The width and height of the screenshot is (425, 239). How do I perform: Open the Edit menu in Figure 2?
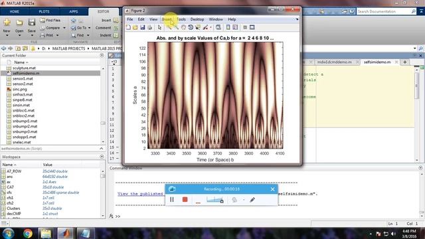coord(141,19)
